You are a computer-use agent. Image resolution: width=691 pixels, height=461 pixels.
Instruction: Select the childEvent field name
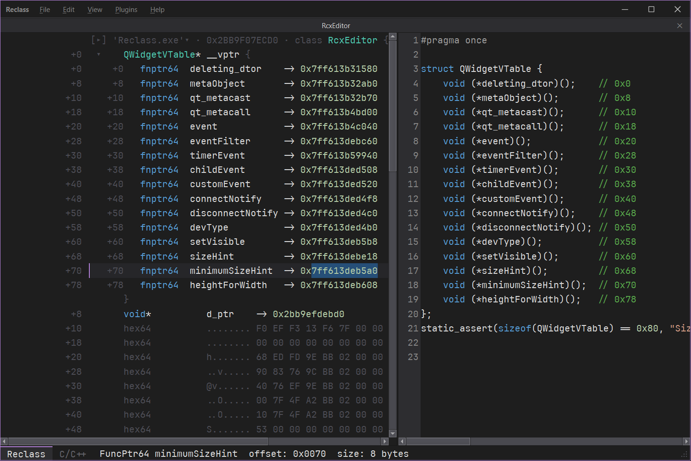217,170
